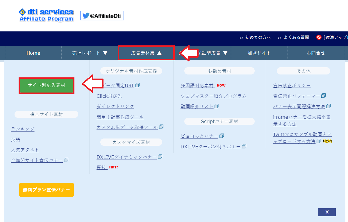Open 動画紹介リスト link

click(x=197, y=106)
